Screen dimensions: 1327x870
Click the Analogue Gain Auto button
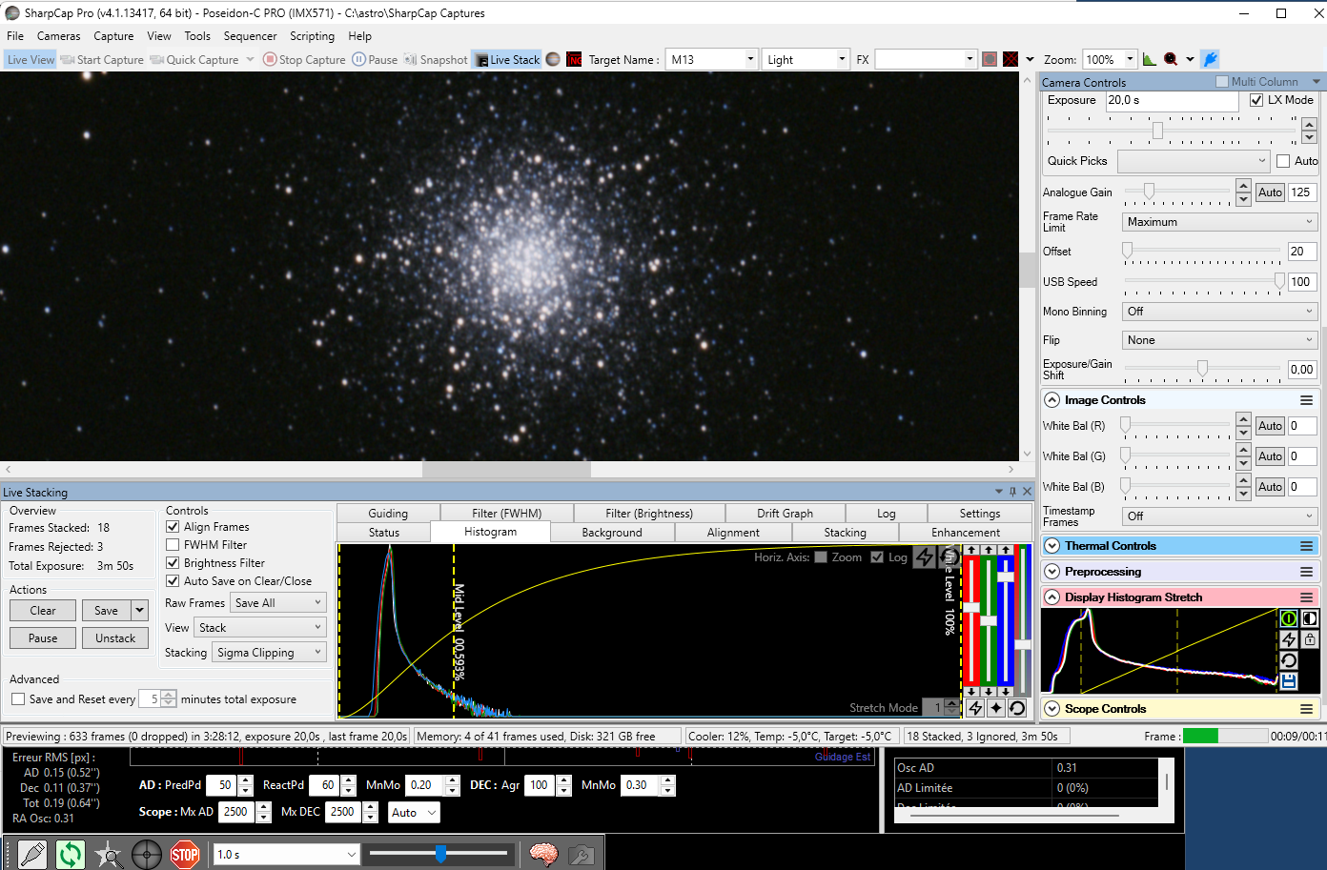[x=1270, y=192]
